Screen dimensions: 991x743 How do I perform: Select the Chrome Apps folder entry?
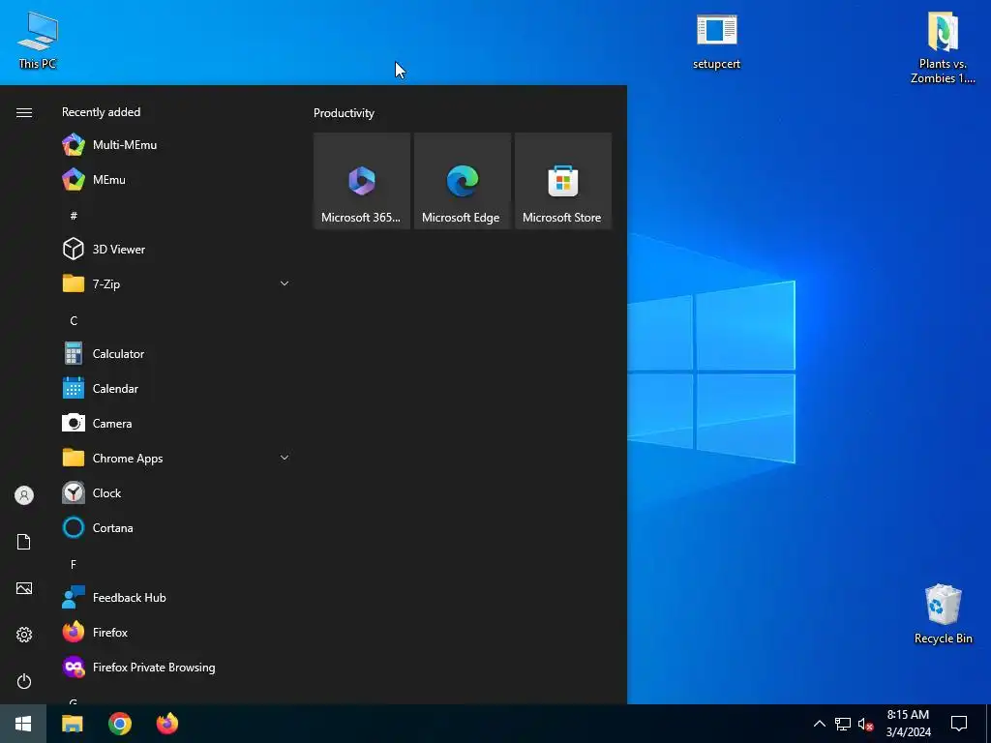[x=176, y=458]
